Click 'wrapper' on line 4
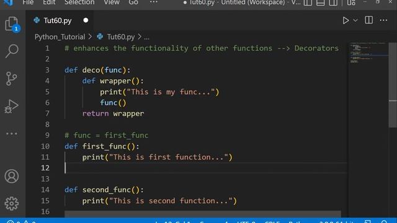Image resolution: width=397 pixels, height=223 pixels. 115,81
